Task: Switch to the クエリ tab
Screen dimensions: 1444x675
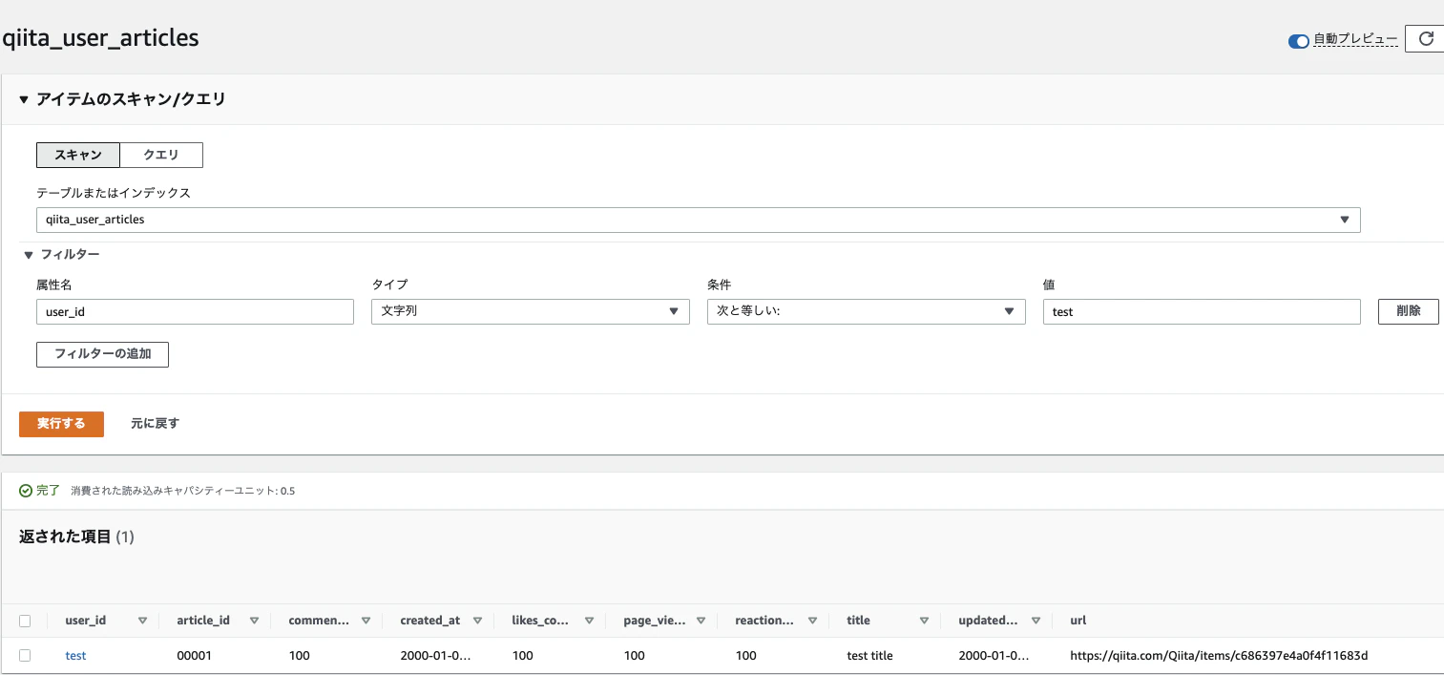Action: click(x=160, y=155)
